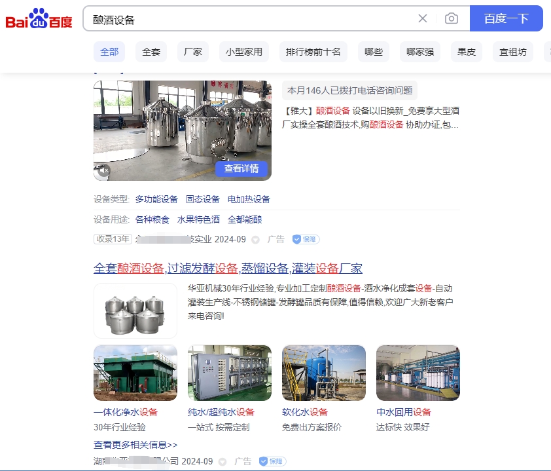Click the 广告 label next to 实业 2024-09
This screenshot has width=551, height=471.
click(x=276, y=240)
